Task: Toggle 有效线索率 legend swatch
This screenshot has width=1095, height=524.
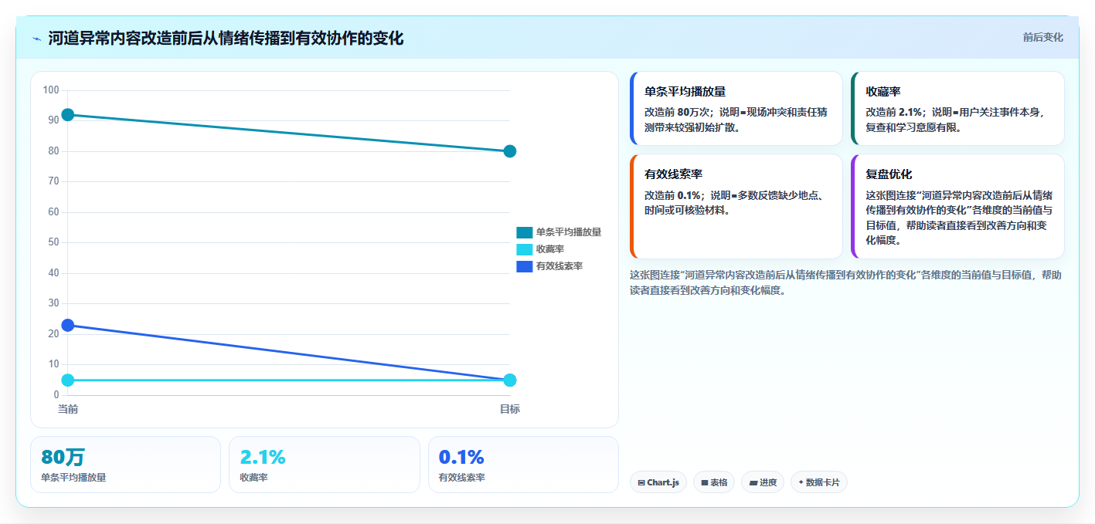Action: coord(524,266)
